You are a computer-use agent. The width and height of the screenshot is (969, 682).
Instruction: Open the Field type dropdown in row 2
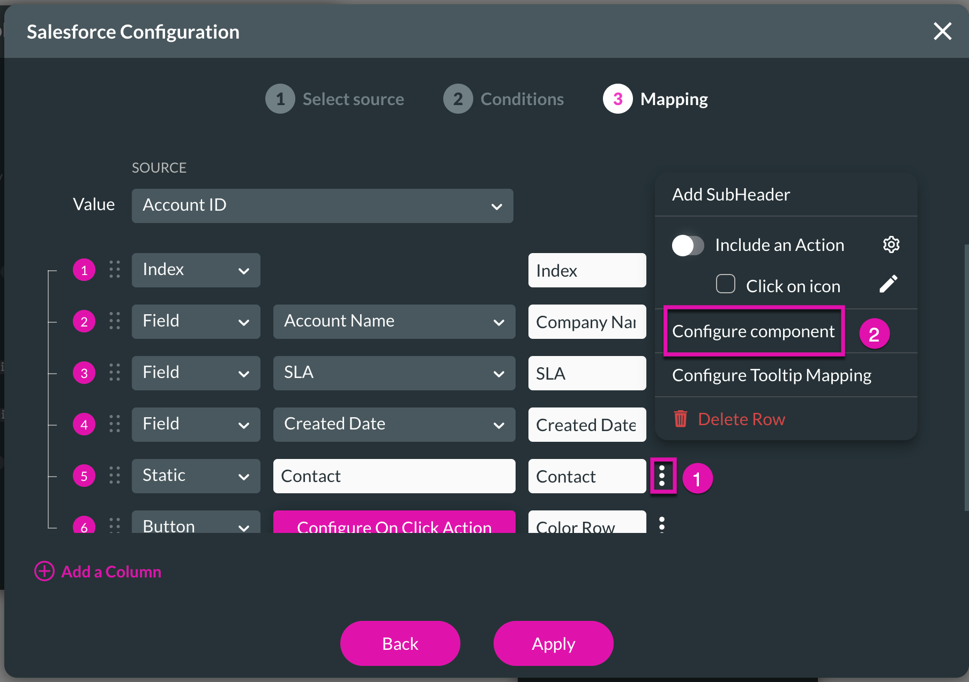[x=196, y=322]
